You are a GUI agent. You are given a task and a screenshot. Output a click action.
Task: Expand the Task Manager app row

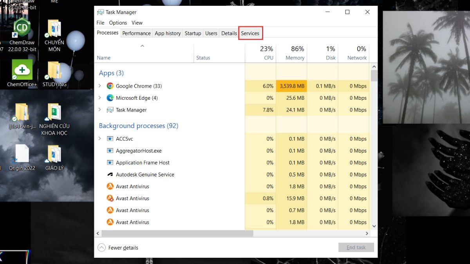[x=100, y=110]
